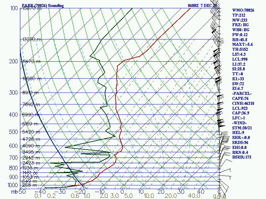Click the FRZ: BG entry
The image size is (266, 199).
[240, 25]
